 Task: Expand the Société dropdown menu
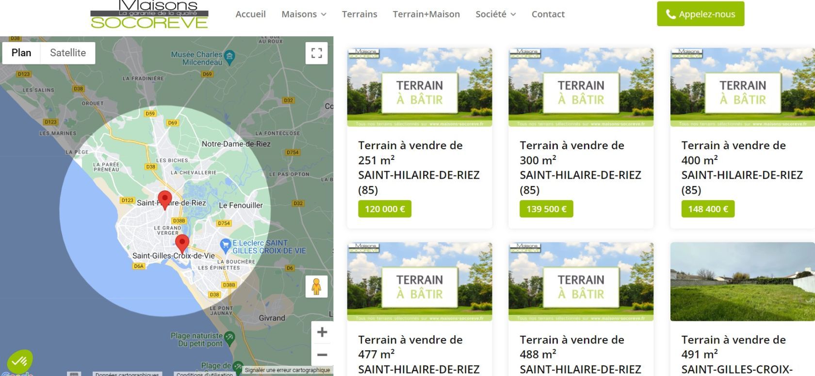(x=495, y=14)
